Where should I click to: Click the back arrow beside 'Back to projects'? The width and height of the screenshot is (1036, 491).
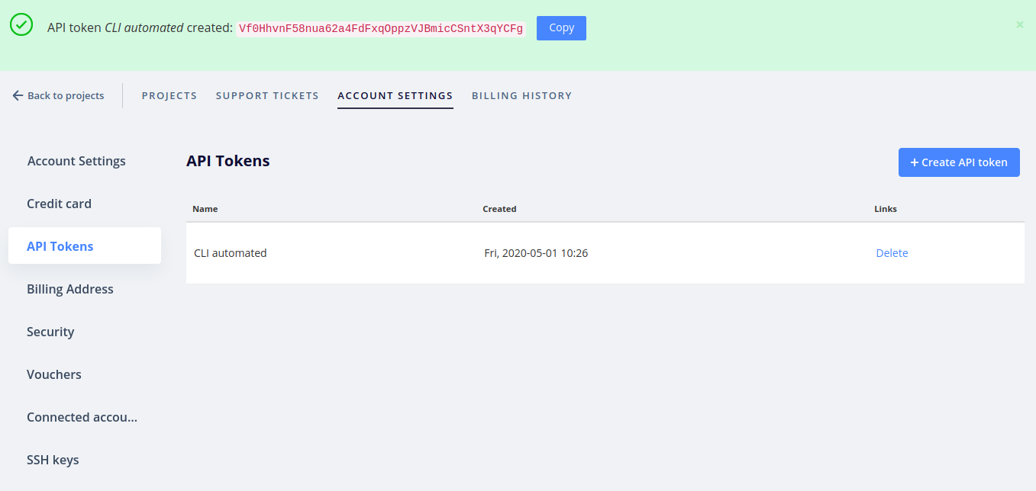point(16,95)
